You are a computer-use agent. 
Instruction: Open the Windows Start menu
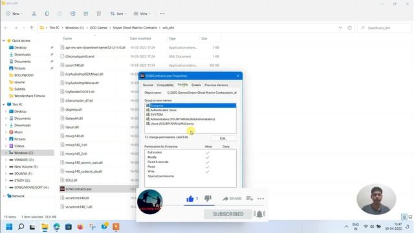[9, 227]
